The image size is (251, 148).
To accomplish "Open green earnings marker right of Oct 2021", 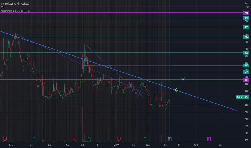I will pos(89,139).
